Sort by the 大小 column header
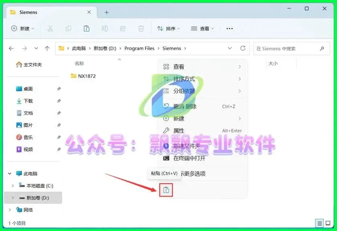This screenshot has width=337, height=231. (x=273, y=63)
